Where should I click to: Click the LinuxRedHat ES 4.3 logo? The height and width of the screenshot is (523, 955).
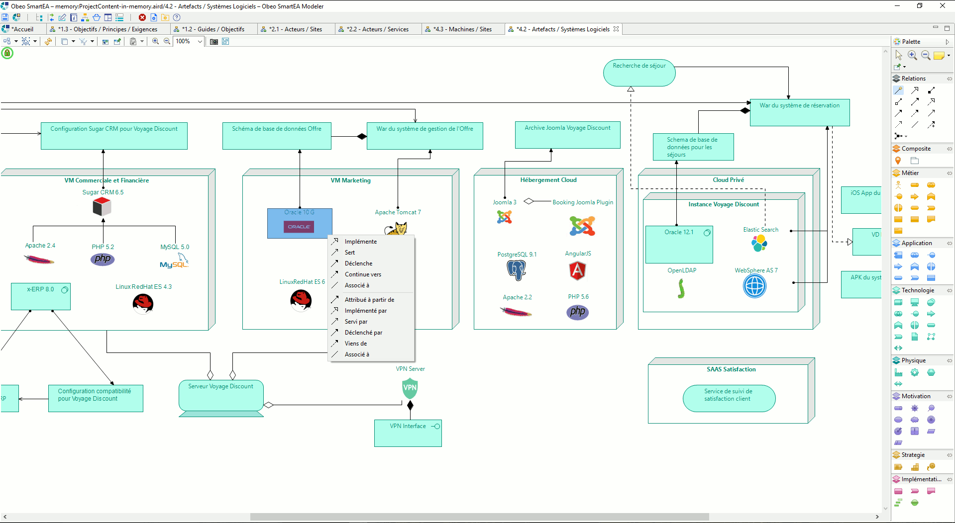point(143,304)
